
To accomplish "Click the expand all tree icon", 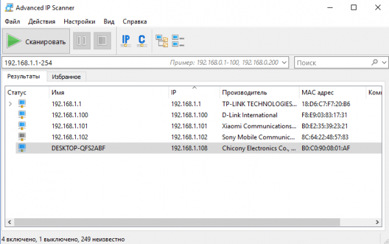I will click(x=161, y=41).
